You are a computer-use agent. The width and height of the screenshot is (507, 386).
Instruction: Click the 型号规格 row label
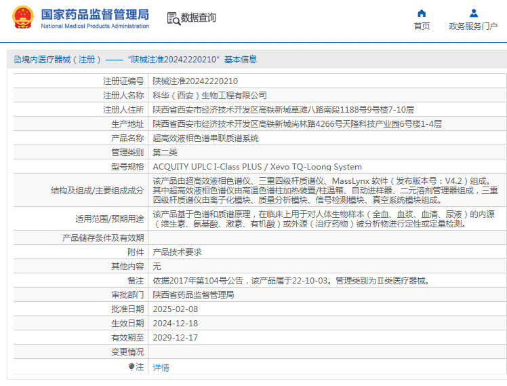click(x=127, y=167)
